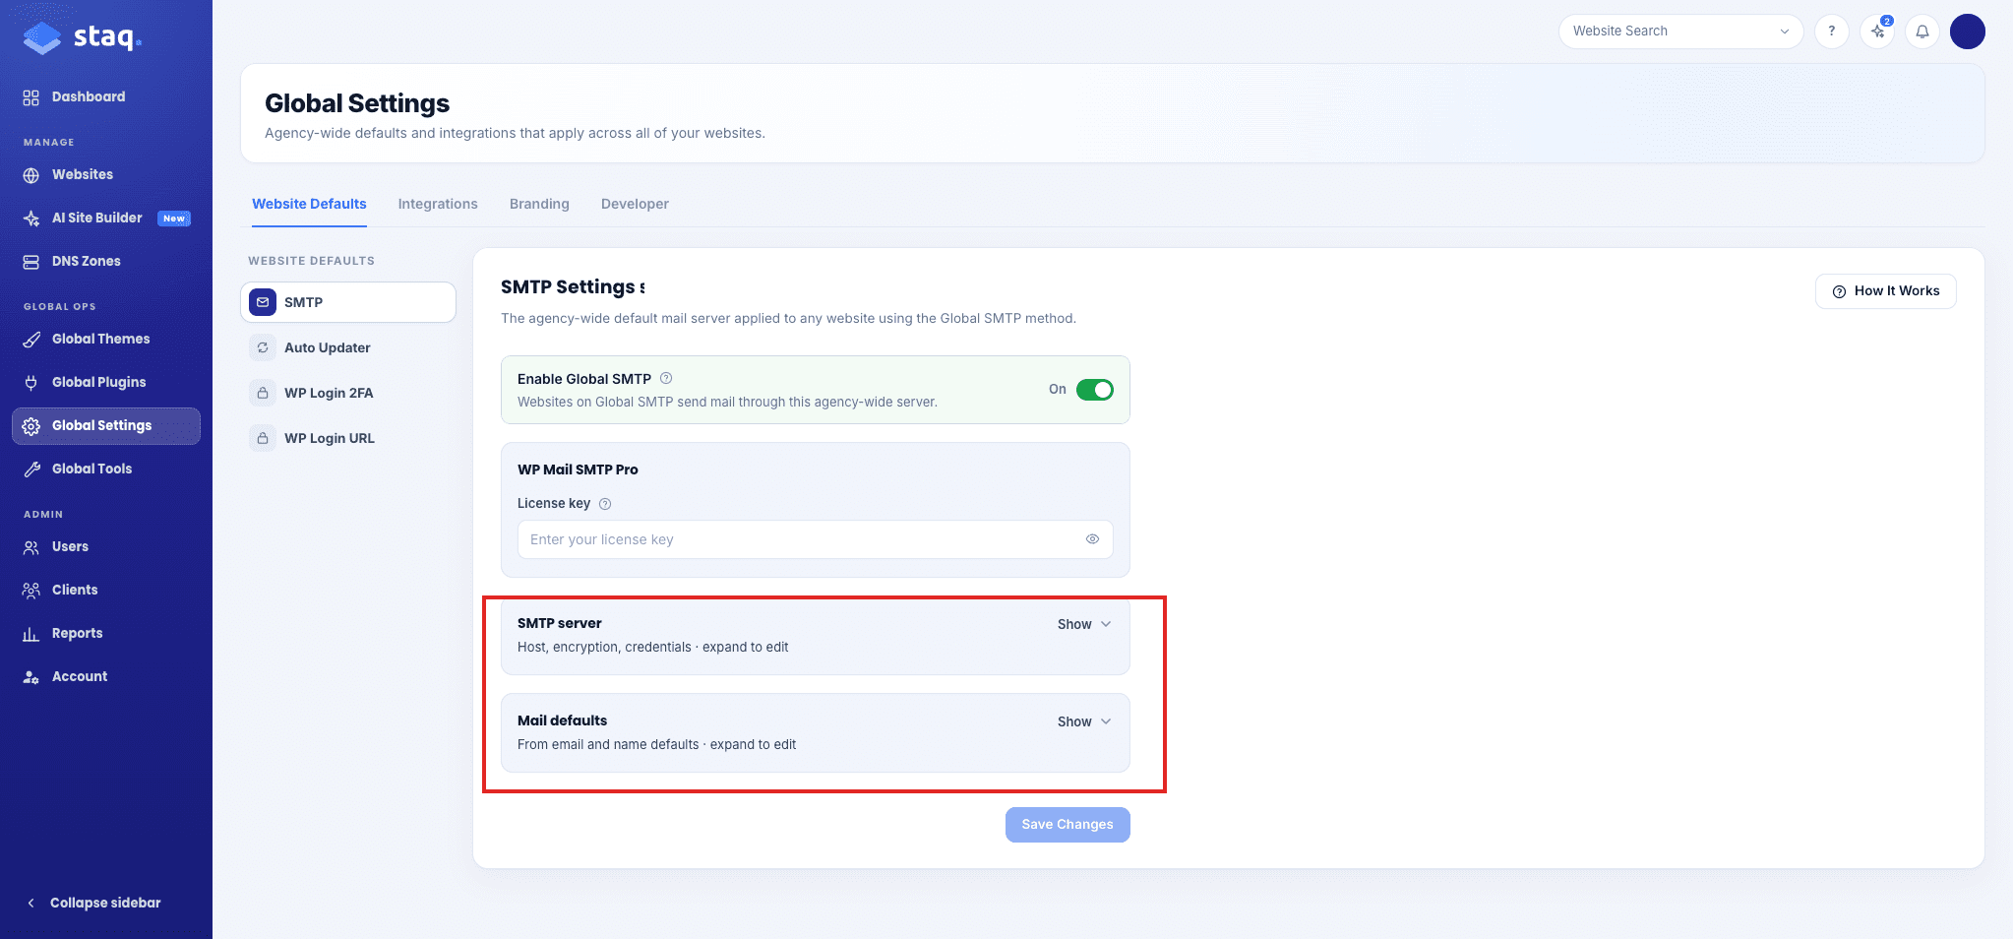2013x939 pixels.
Task: Expand the SMTP server section
Action: click(x=1084, y=624)
